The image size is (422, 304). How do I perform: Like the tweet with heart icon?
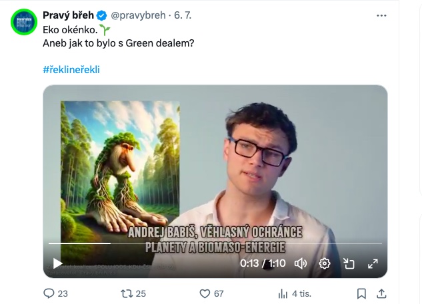205,293
